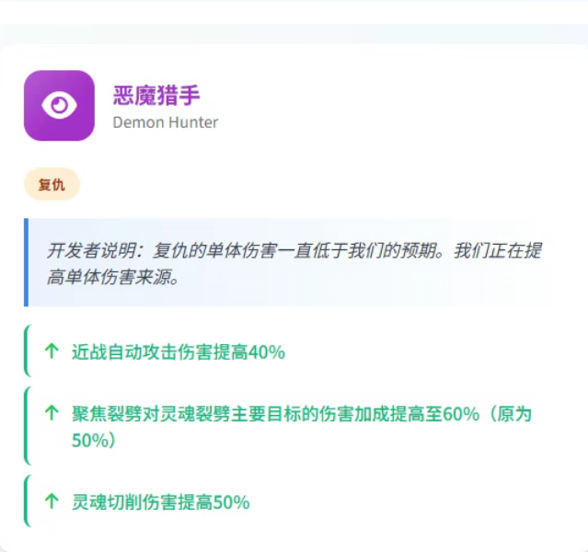Screen dimensions: 588x552
Task: Click the white eye glyph inside purple tile
Action: [59, 105]
